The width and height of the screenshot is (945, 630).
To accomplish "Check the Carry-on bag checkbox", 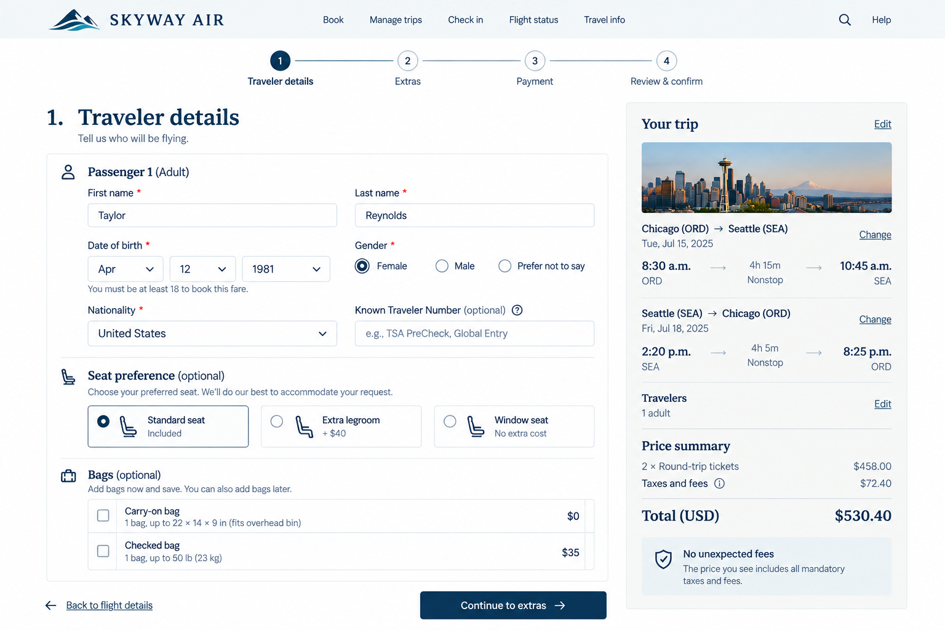I will click(x=103, y=516).
